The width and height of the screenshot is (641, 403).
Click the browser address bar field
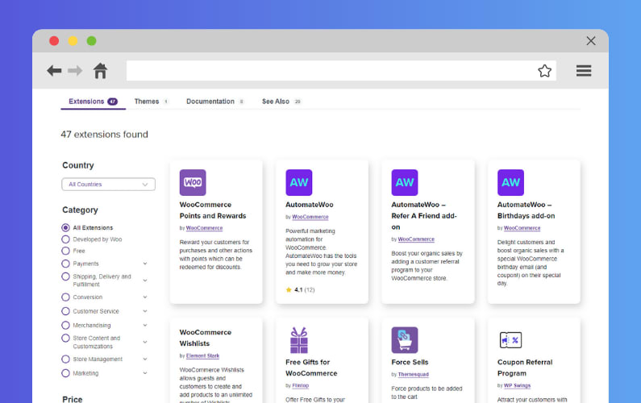point(341,71)
